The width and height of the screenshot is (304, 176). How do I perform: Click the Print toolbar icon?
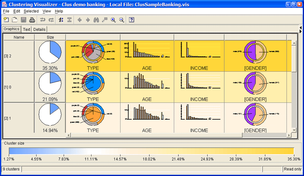coord(32,20)
